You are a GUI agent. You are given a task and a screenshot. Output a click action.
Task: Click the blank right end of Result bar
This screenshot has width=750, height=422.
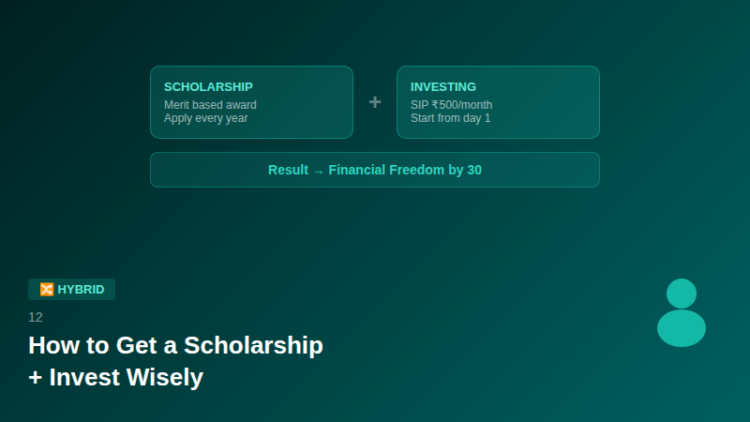[562, 170]
